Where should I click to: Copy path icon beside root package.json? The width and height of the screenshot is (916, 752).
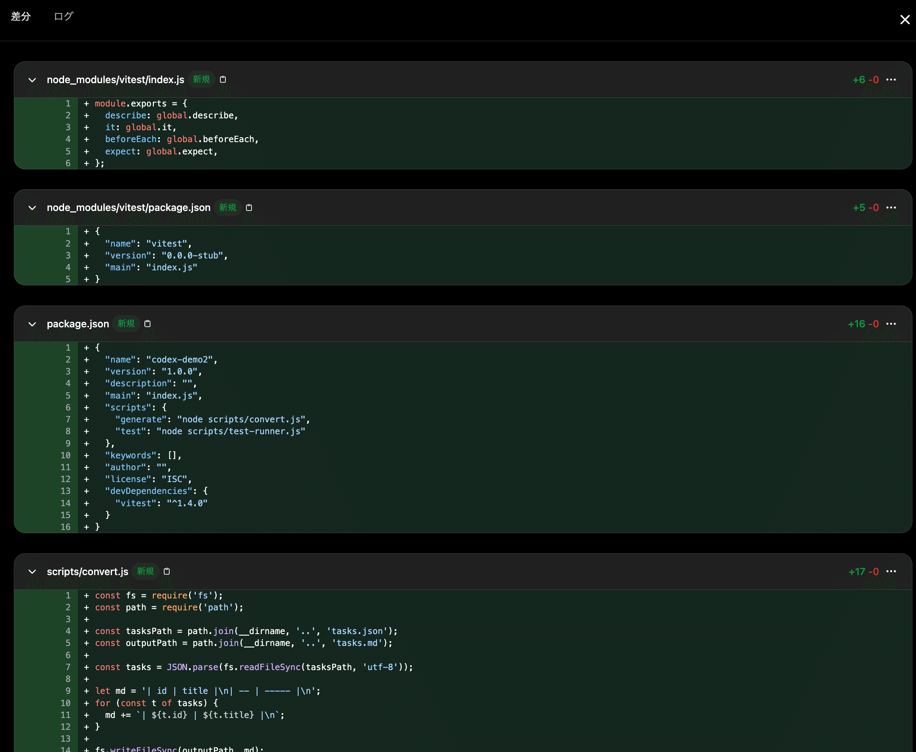coord(148,324)
